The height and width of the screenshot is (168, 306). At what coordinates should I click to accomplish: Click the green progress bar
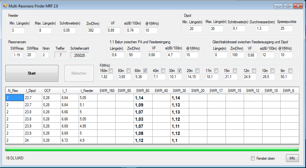[152, 149]
